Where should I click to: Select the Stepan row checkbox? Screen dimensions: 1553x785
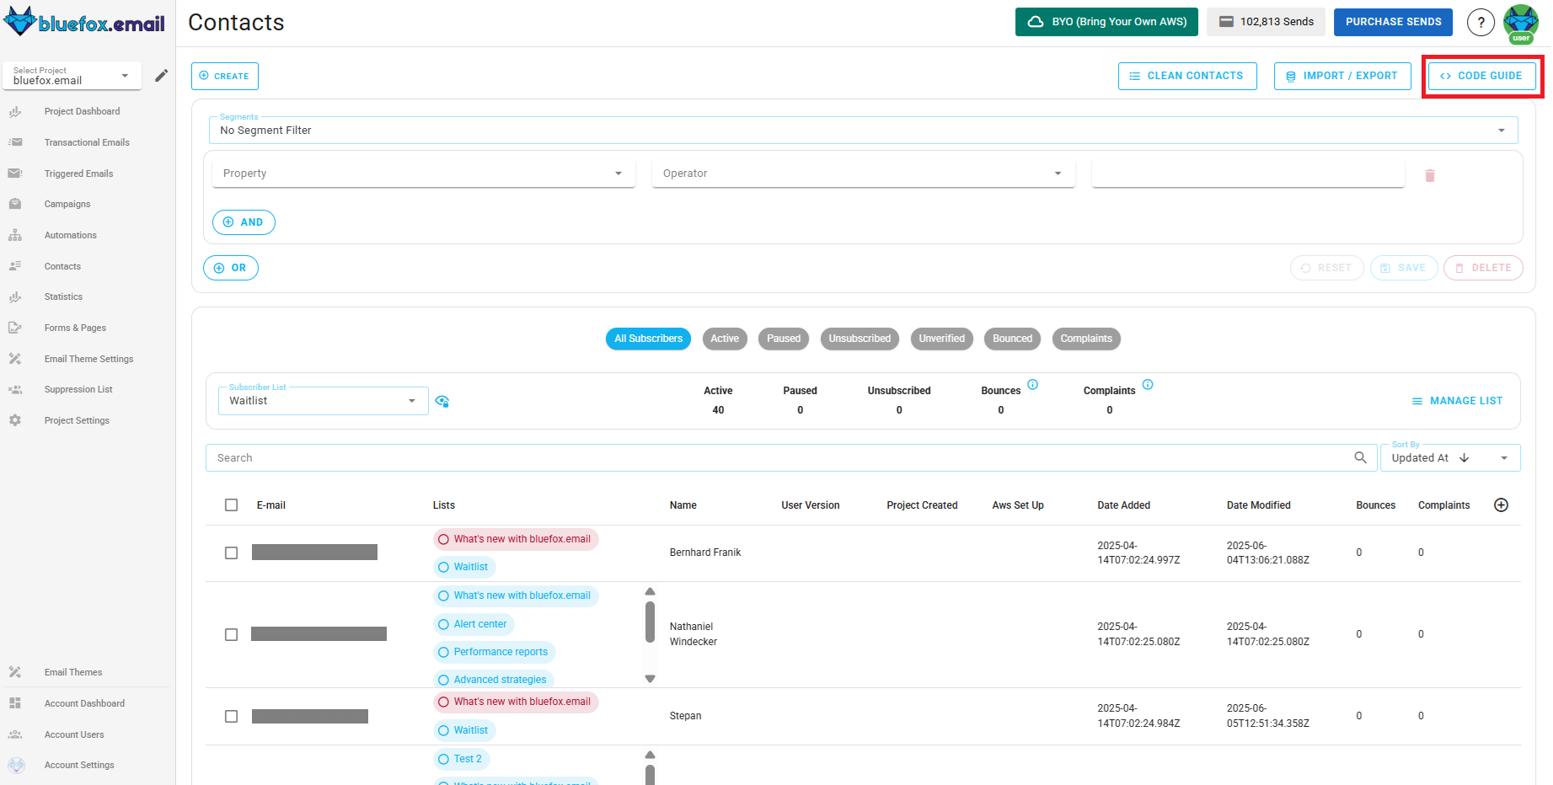232,716
